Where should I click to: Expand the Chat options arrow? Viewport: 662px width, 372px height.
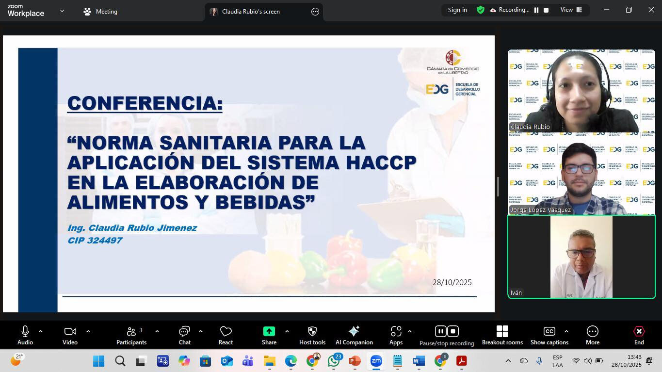coord(201,331)
